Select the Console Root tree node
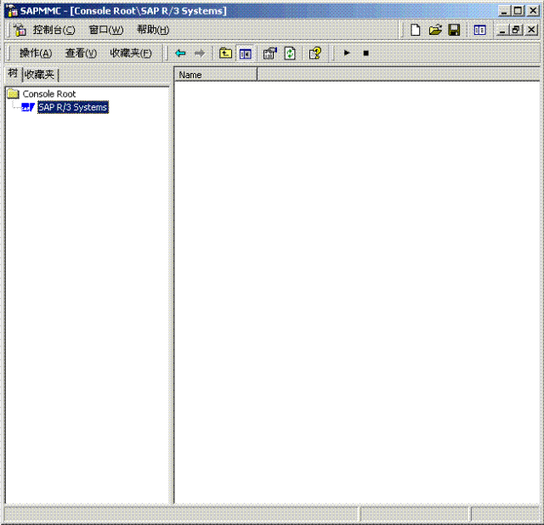 tap(49, 94)
